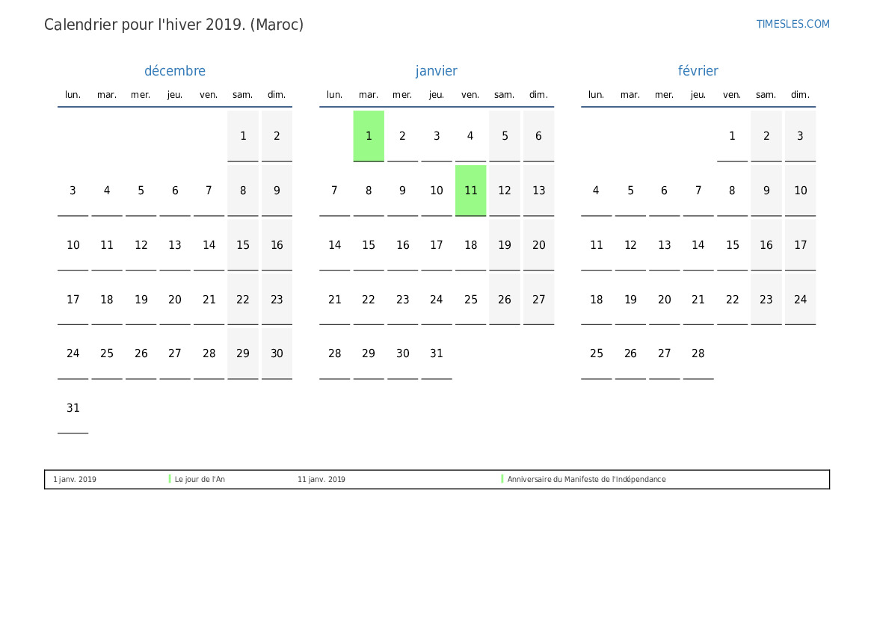Click January 20 weekend cell

coord(538,245)
